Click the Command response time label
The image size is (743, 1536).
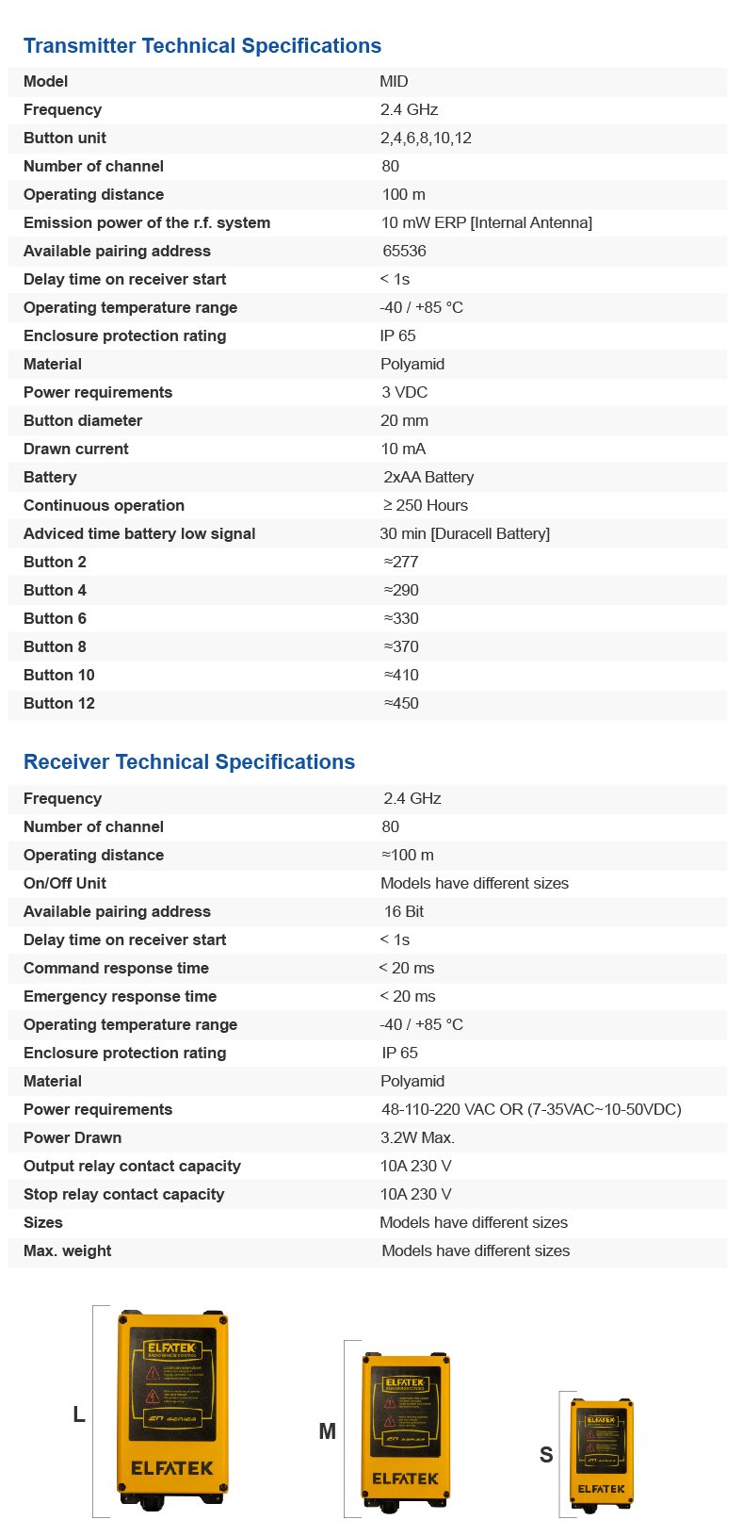(x=116, y=968)
